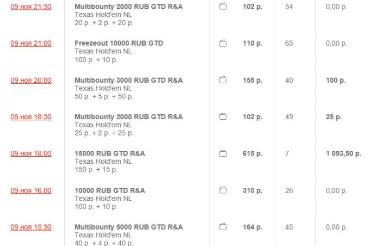The height and width of the screenshot is (246, 381).
Task: Click wallet icon for Freezeout 10000 RUB GTD
Action: [x=223, y=43]
